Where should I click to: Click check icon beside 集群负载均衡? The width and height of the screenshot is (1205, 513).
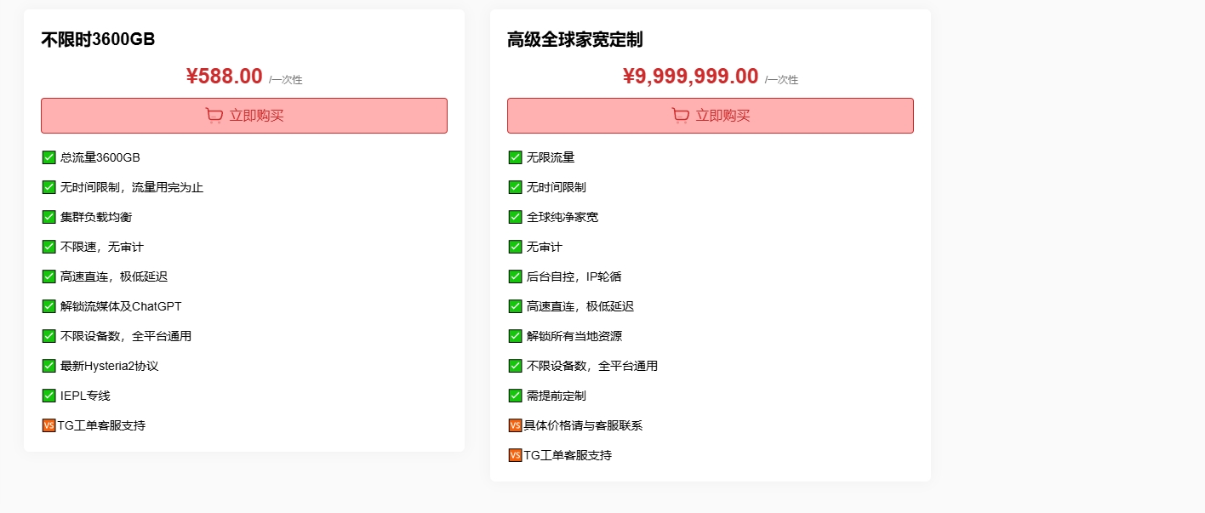49,217
